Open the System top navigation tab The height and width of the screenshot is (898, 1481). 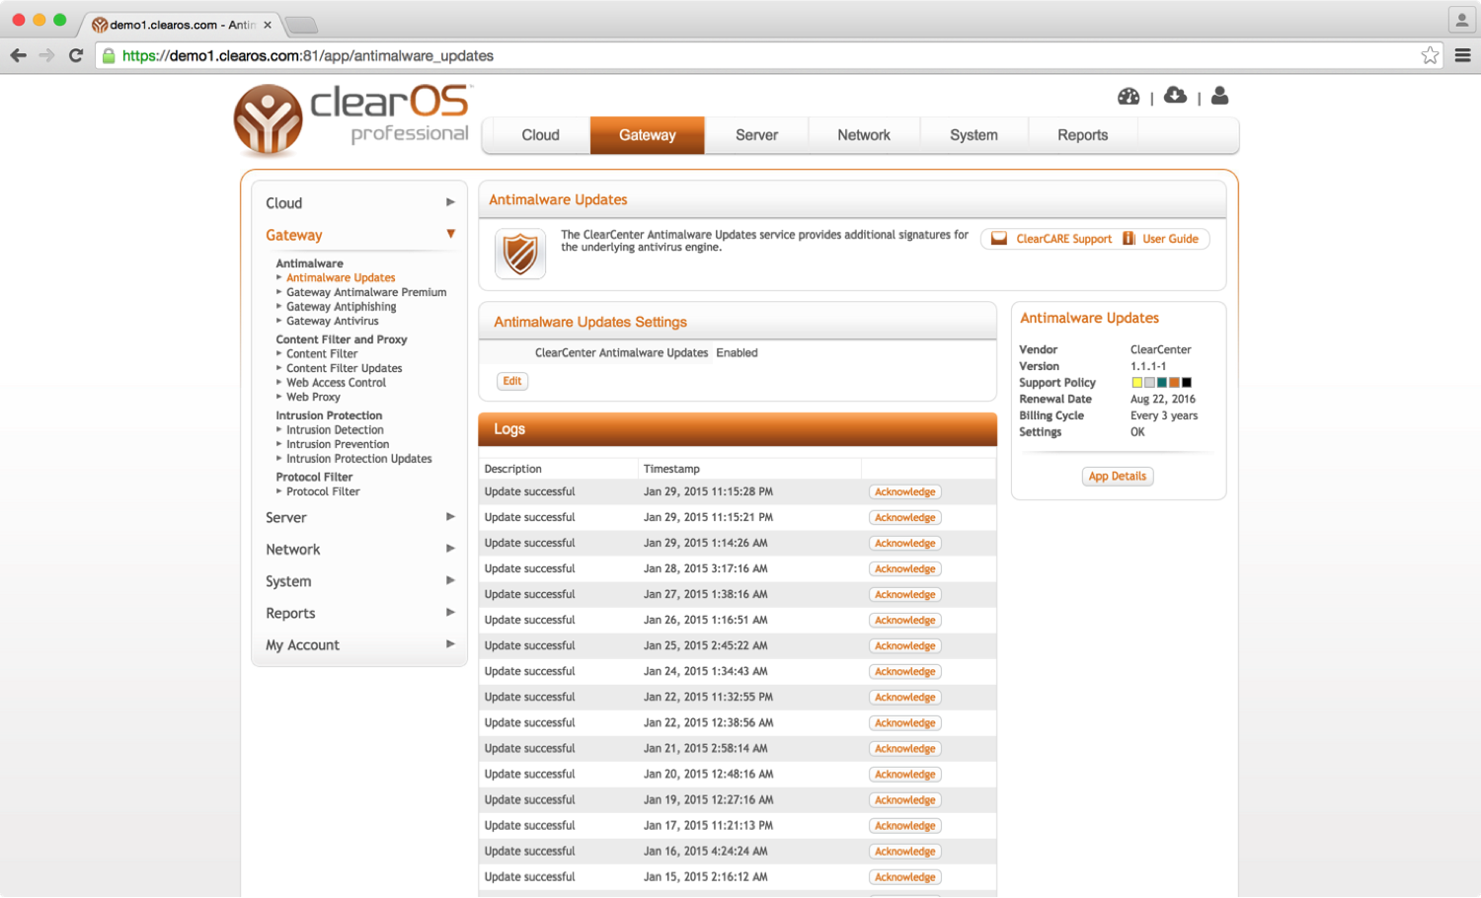tap(974, 135)
